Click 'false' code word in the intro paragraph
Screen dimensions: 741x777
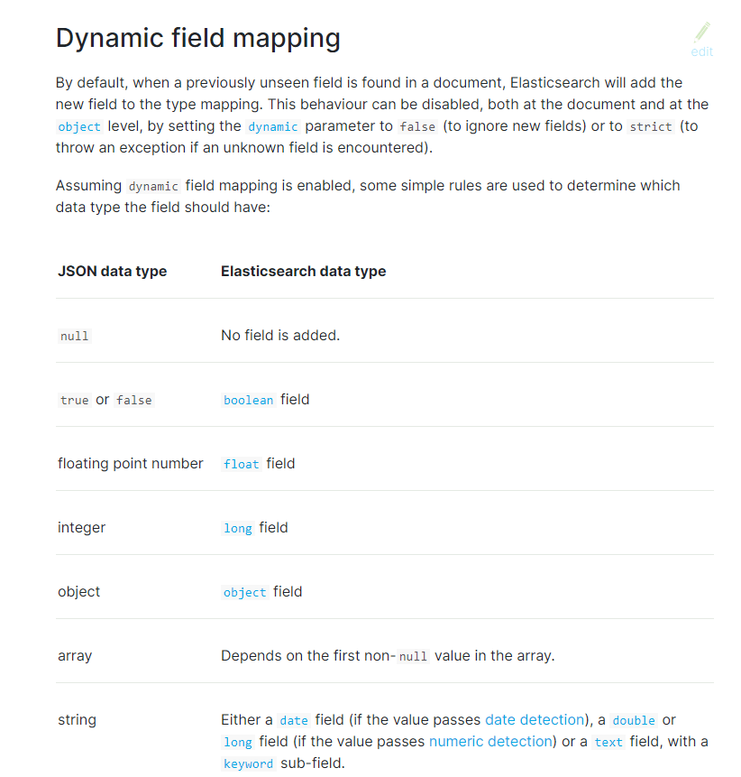coord(417,127)
